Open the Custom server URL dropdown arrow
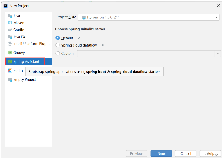The image size is (222, 158). (218, 54)
